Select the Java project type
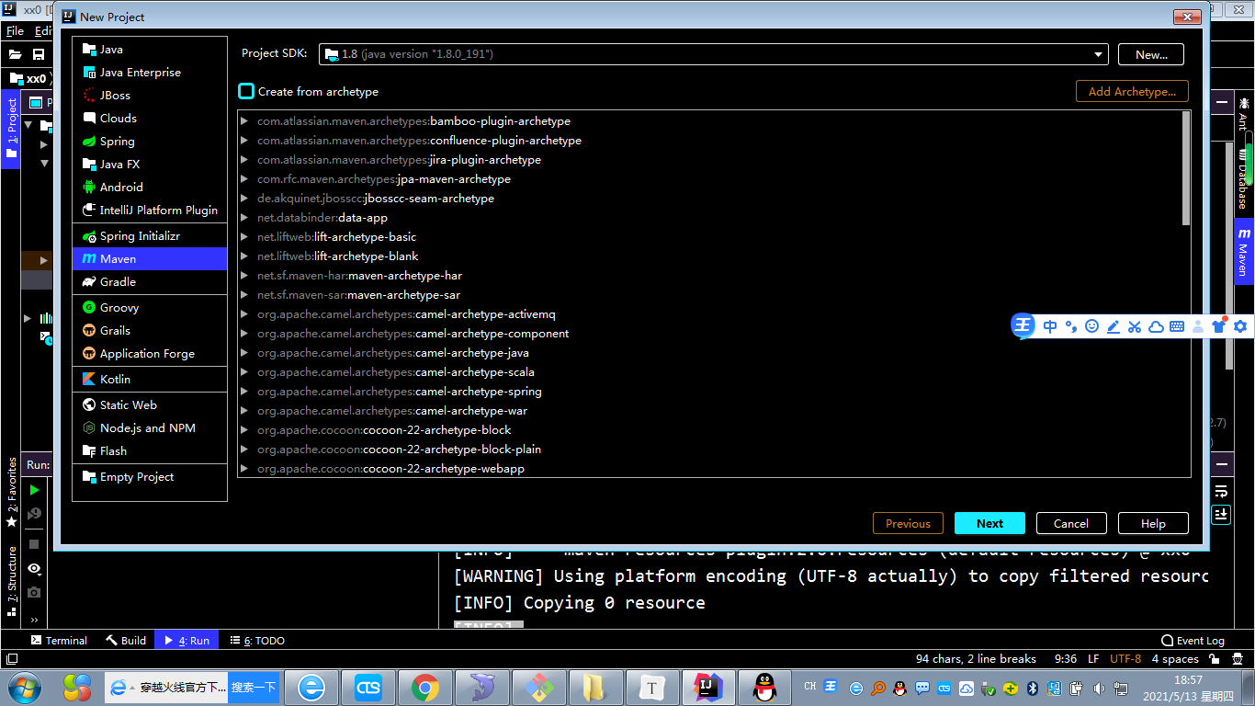The width and height of the screenshot is (1255, 706). tap(149, 50)
